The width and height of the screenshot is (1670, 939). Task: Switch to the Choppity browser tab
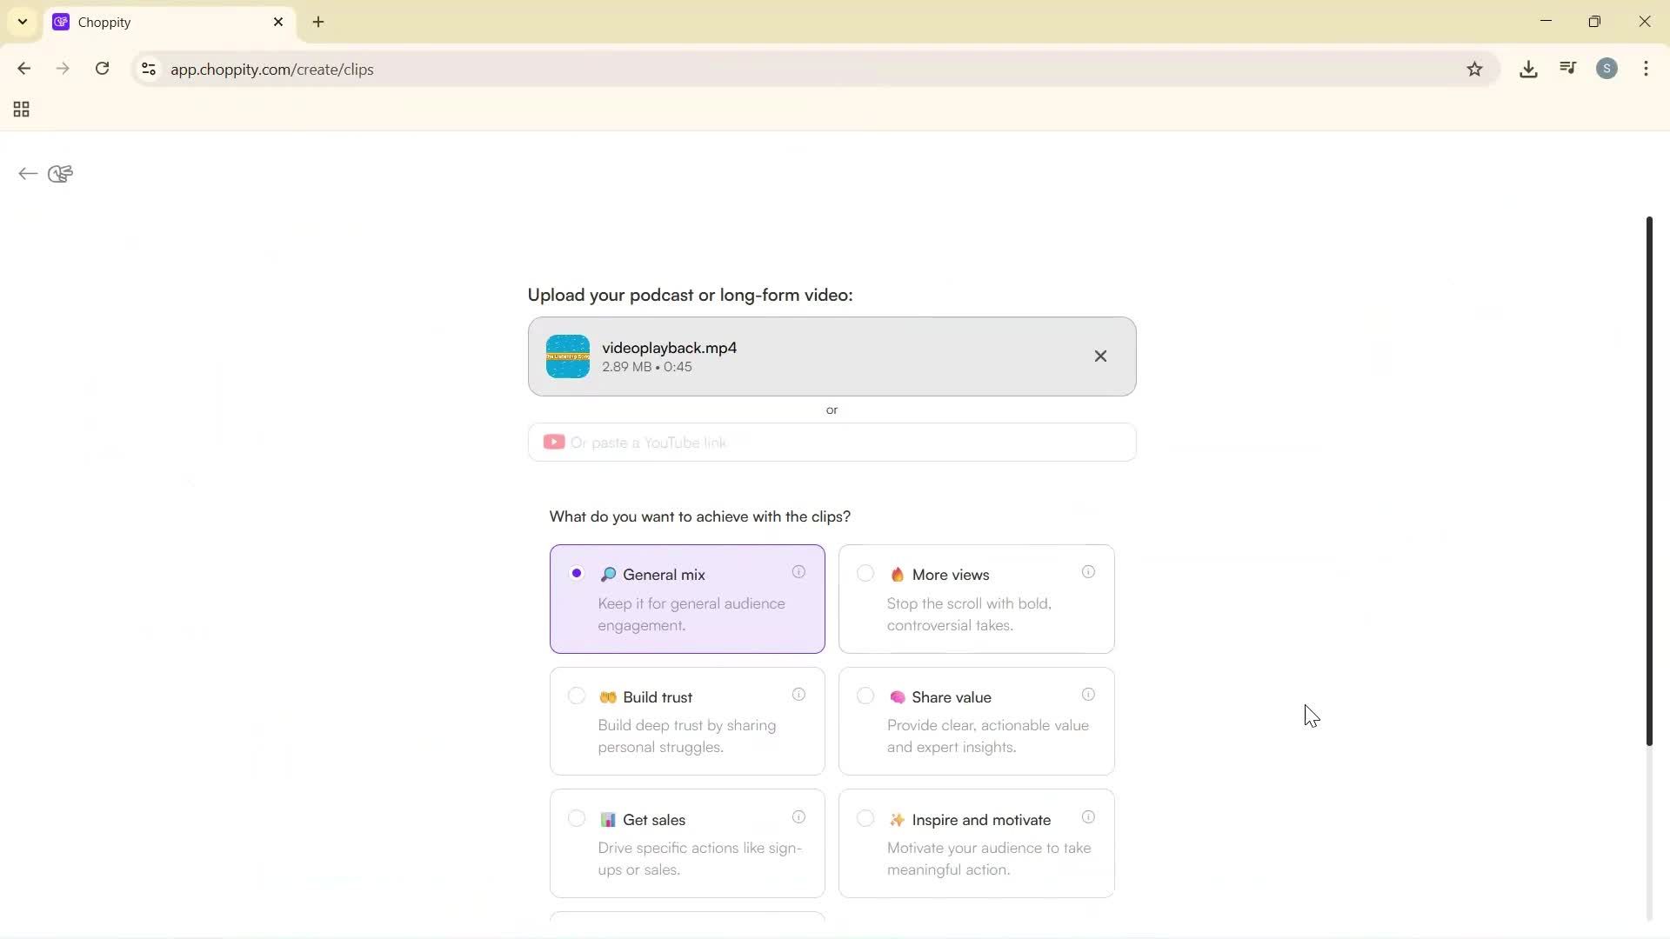click(x=157, y=22)
